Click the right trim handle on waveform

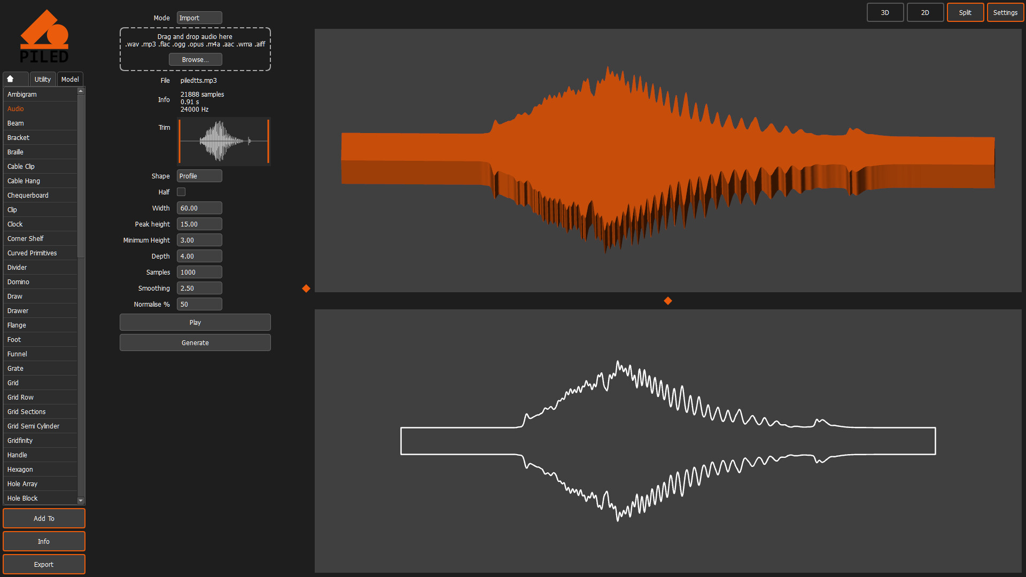(x=268, y=142)
